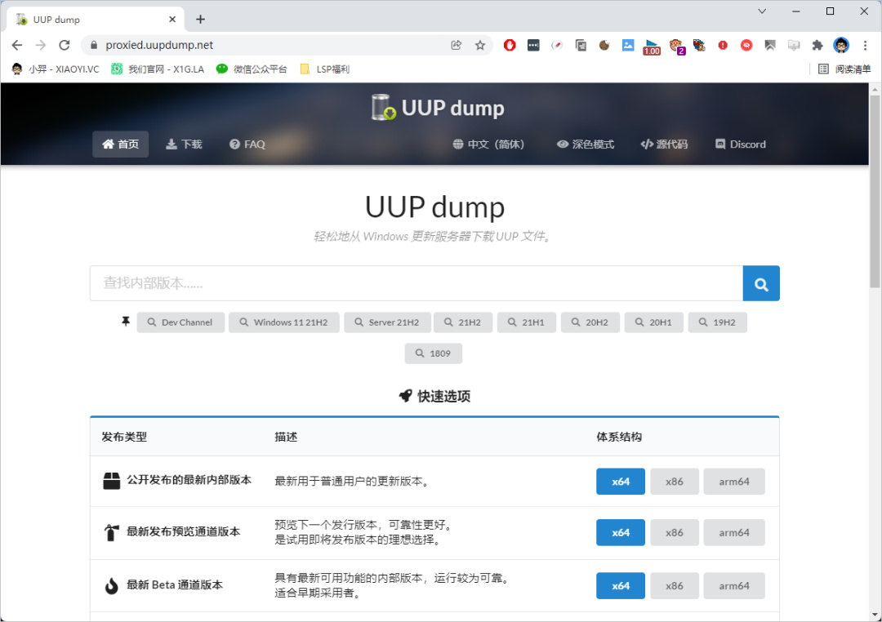Choose arm64 for 公开发布的最新内部版本

[x=734, y=482]
